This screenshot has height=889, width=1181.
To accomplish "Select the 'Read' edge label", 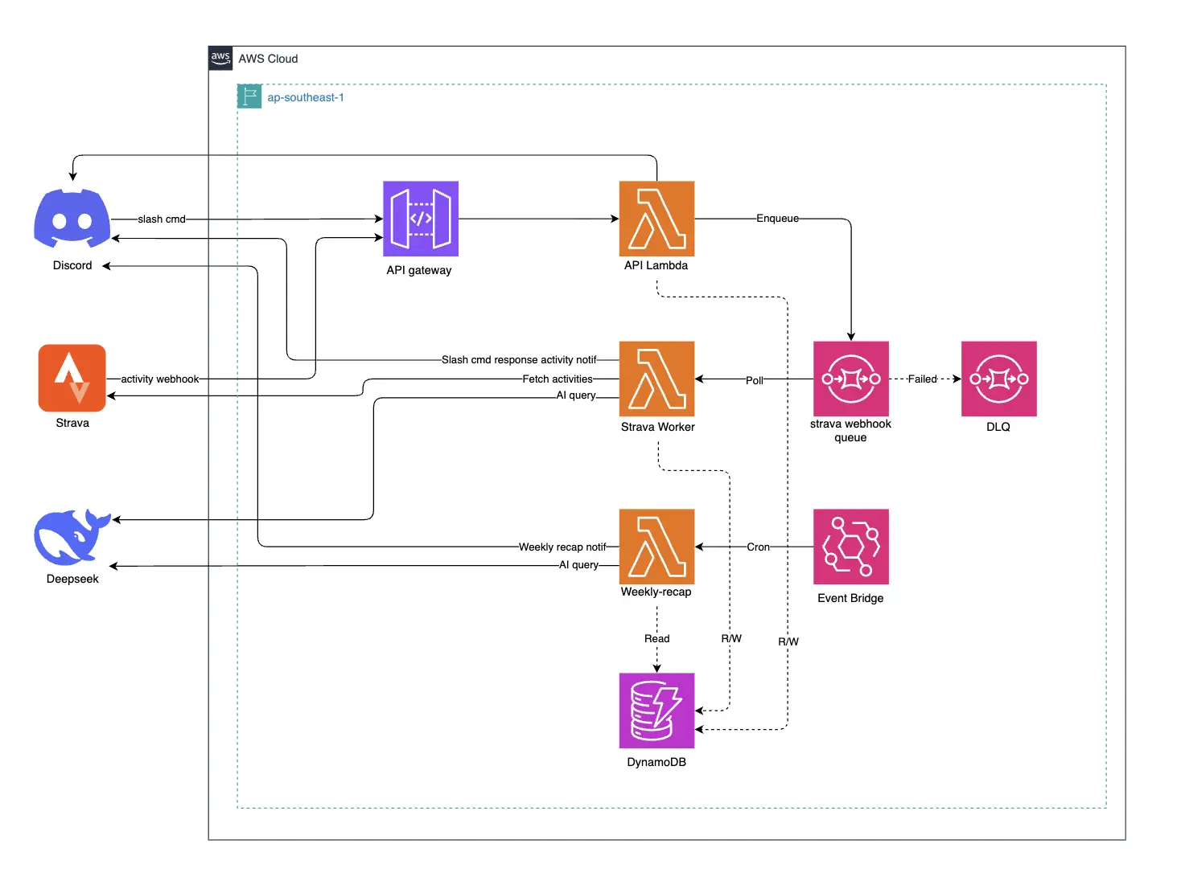I will point(656,638).
